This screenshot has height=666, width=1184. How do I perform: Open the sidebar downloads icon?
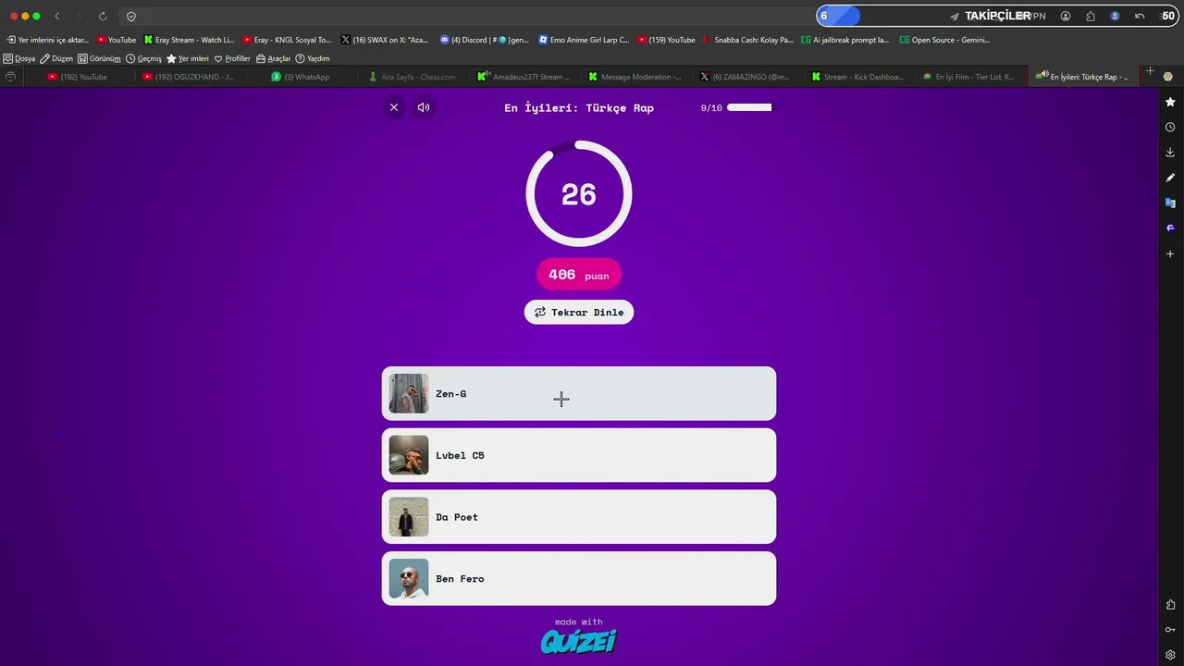tap(1170, 152)
